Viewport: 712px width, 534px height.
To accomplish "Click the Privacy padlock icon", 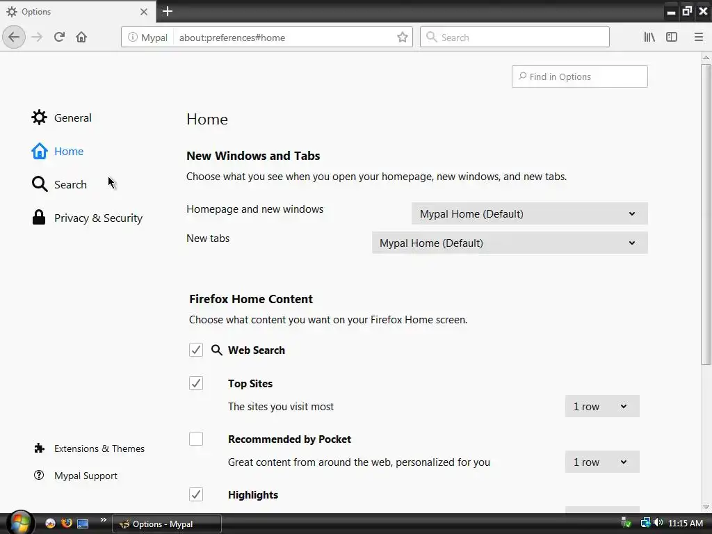I will [x=39, y=218].
